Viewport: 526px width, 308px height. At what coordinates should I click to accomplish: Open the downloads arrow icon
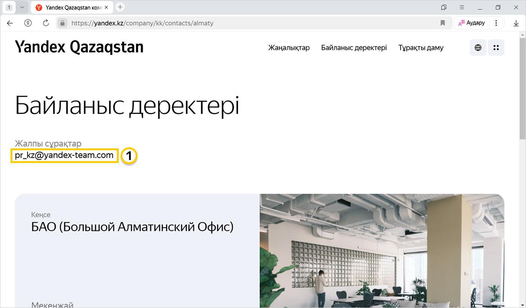[516, 23]
